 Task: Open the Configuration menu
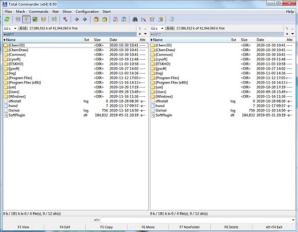click(87, 12)
